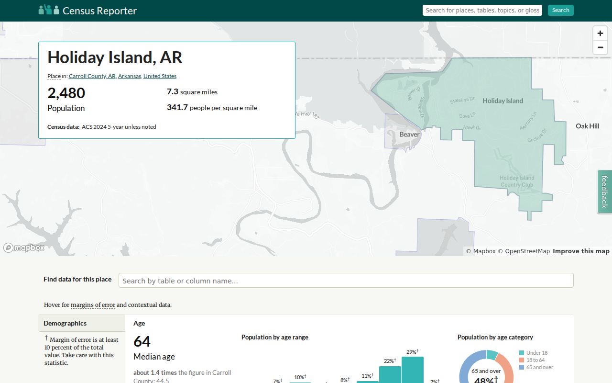612x383 pixels.
Task: Click the 64 median age value
Action: pos(142,341)
